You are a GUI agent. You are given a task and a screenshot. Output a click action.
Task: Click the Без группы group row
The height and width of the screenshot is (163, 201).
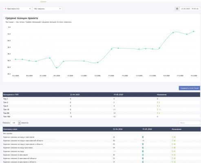coord(8,134)
